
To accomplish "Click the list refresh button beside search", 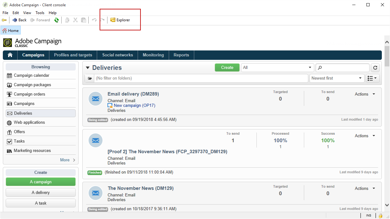I will pyautogui.click(x=376, y=67).
